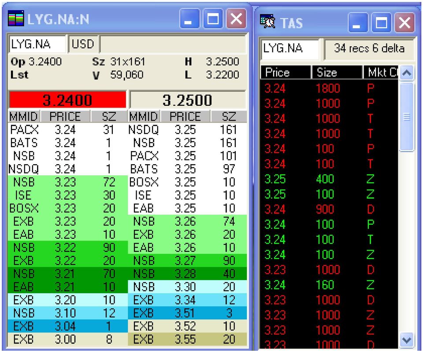Maximize the TAS window
Viewport: 423px width, 351px height.
point(381,22)
